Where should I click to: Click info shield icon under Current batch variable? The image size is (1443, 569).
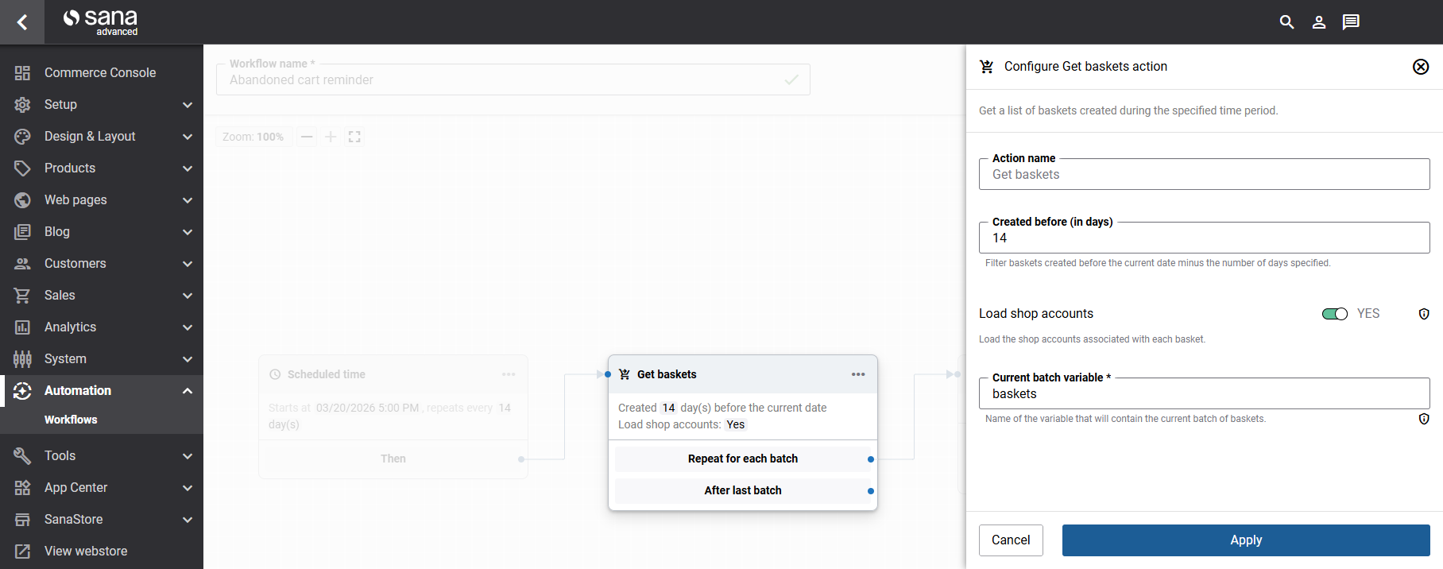click(x=1423, y=419)
